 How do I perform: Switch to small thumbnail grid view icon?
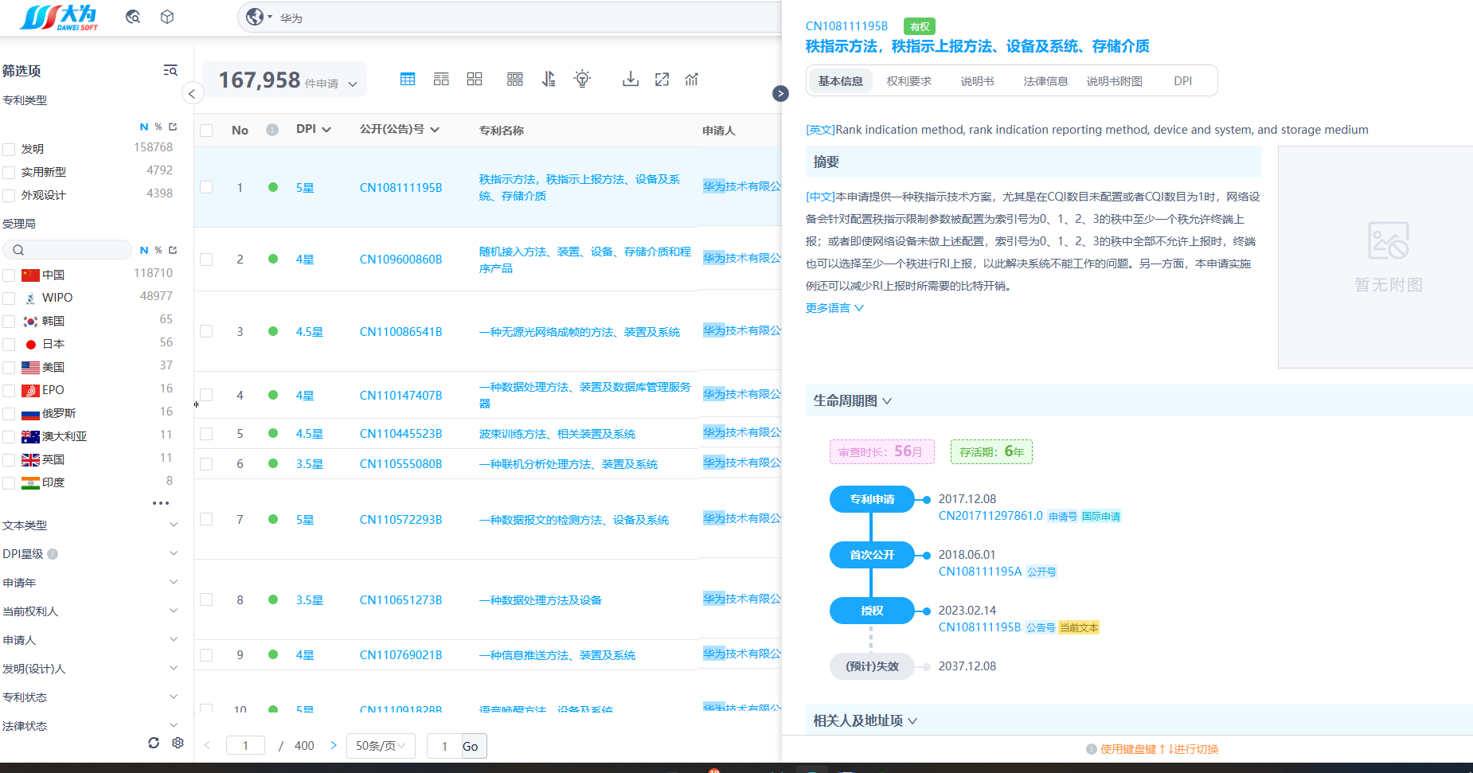(515, 79)
